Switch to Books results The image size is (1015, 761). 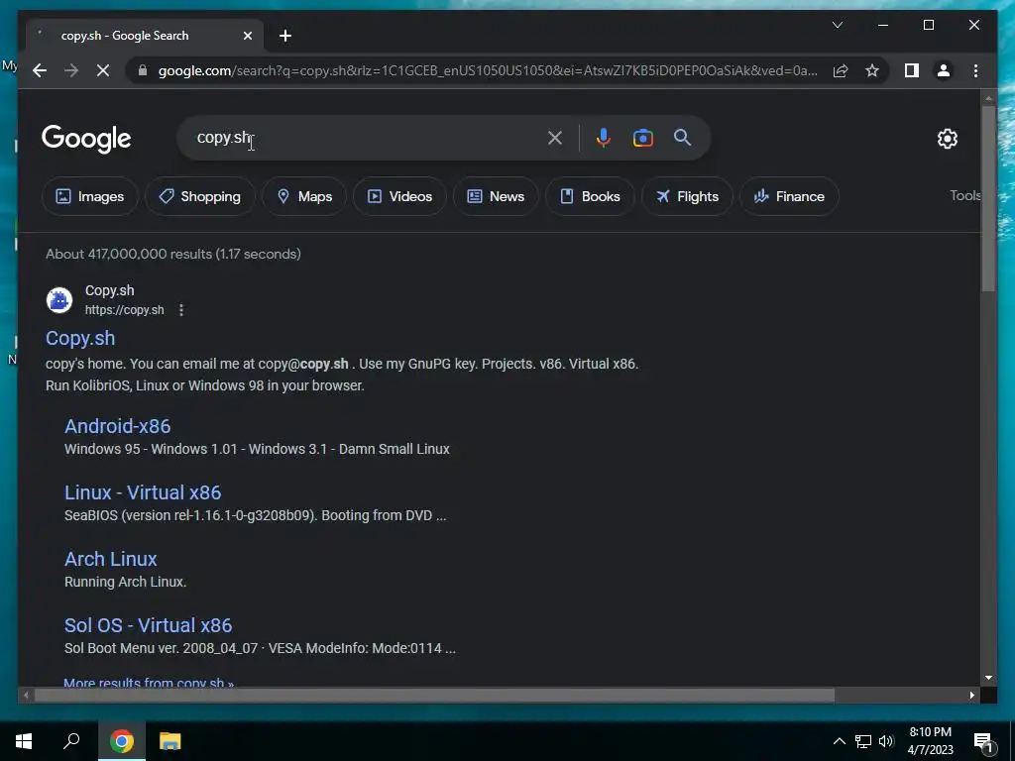click(x=590, y=196)
